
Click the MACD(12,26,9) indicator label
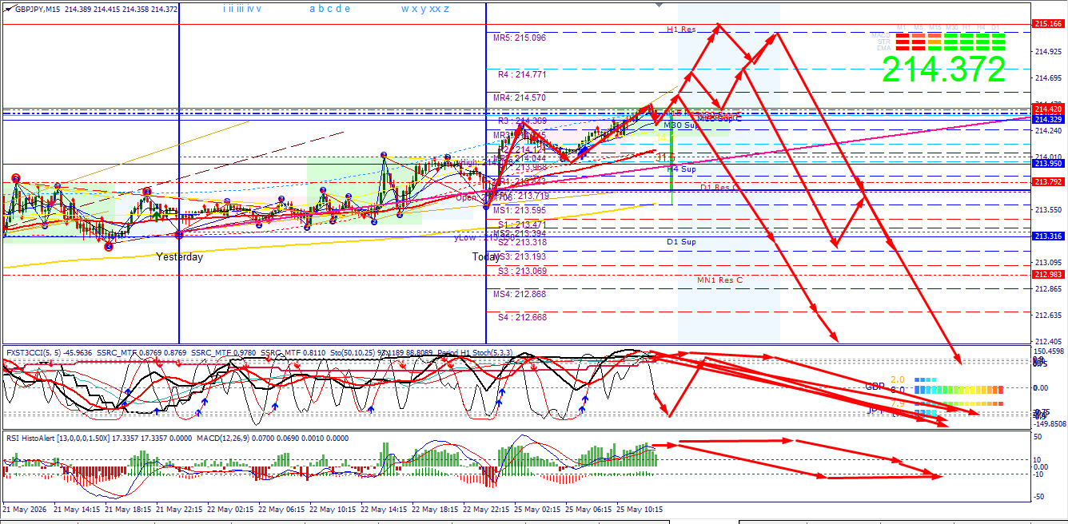point(223,438)
